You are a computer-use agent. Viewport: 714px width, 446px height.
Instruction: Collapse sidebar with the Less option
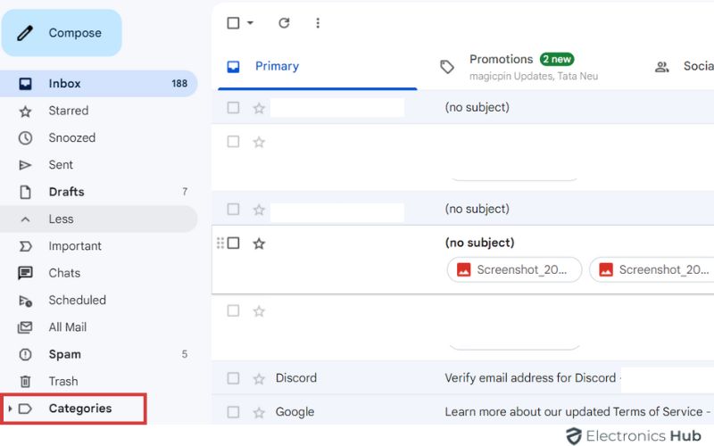[61, 219]
